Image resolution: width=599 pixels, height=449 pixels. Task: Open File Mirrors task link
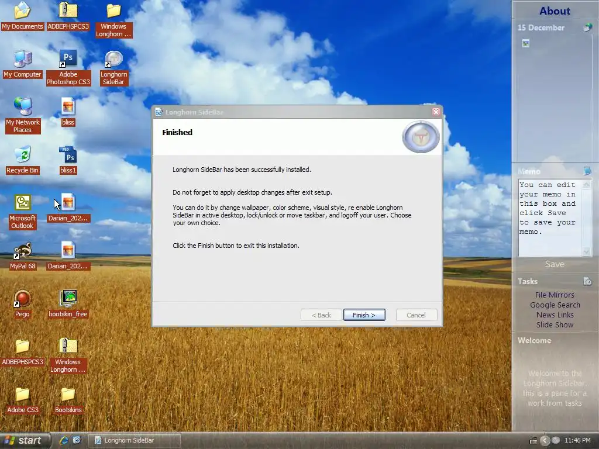point(555,295)
